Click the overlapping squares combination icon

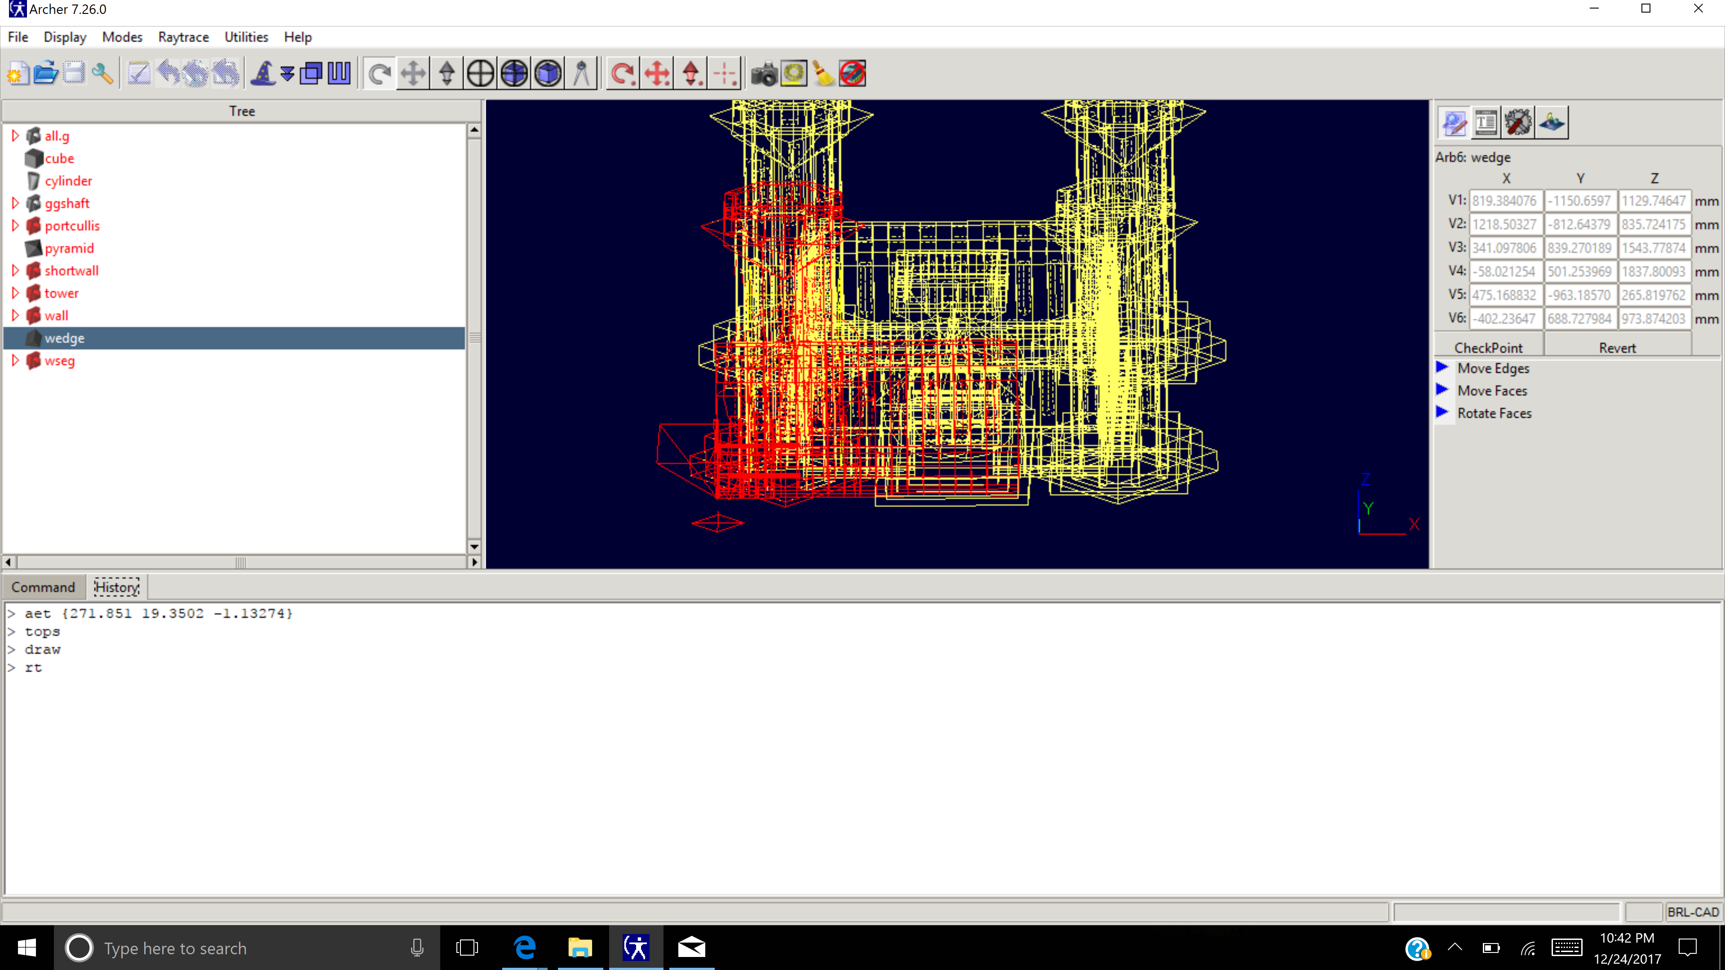[311, 73]
